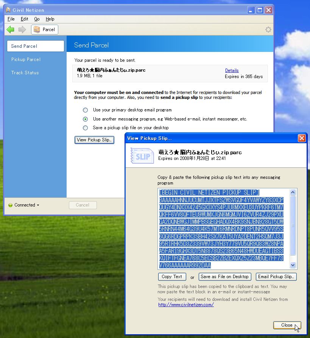The width and height of the screenshot is (310, 338).
Task: Click the Email Pickup Slip... button
Action: pyautogui.click(x=276, y=277)
